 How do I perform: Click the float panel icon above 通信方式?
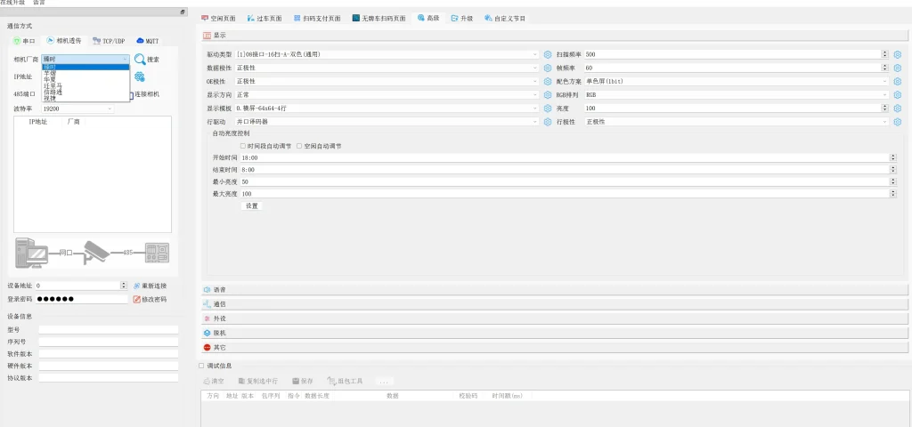pyautogui.click(x=183, y=12)
